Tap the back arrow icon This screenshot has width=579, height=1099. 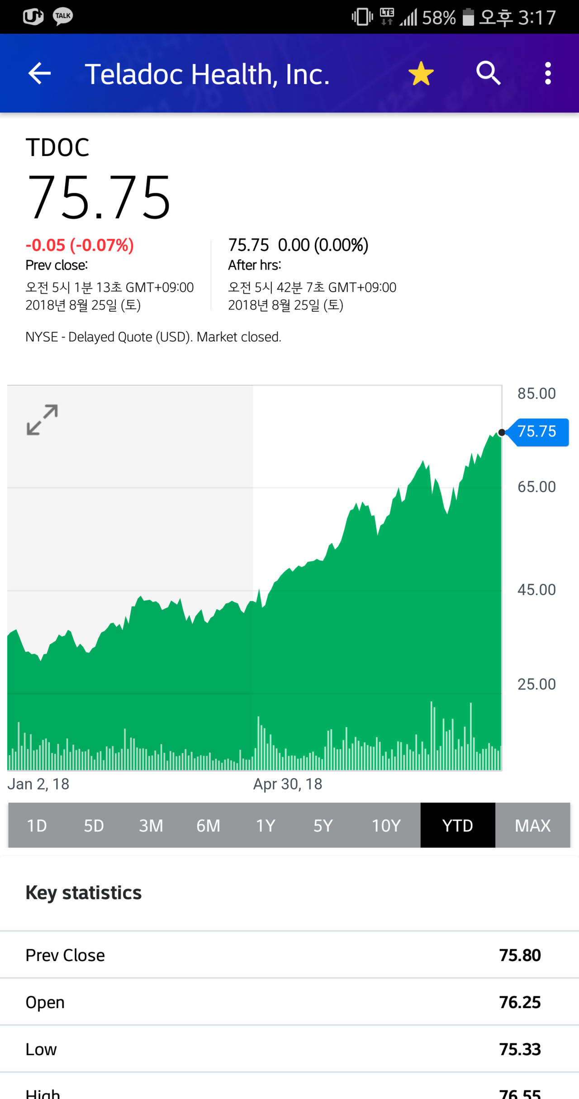click(39, 73)
